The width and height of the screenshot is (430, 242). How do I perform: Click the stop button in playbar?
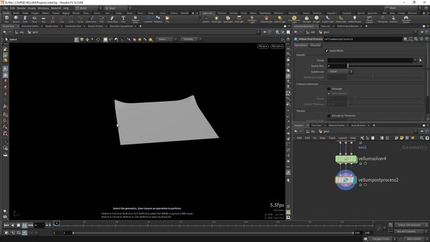click(x=18, y=225)
